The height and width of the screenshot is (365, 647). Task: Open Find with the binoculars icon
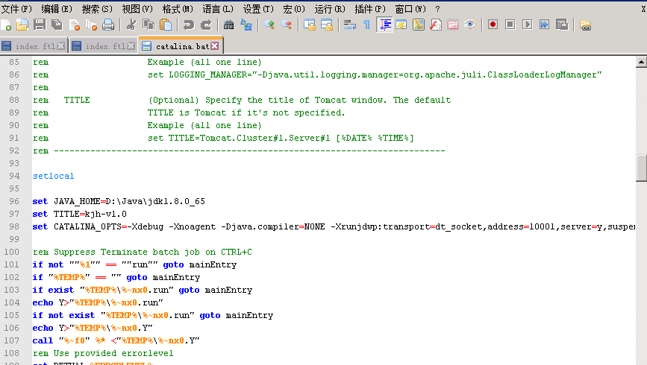(228, 25)
